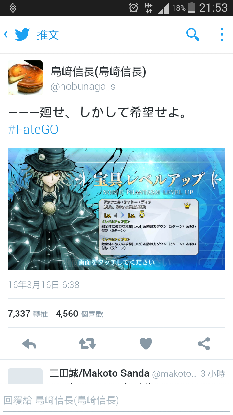View the 4,560 likes list

[x=79, y=314]
